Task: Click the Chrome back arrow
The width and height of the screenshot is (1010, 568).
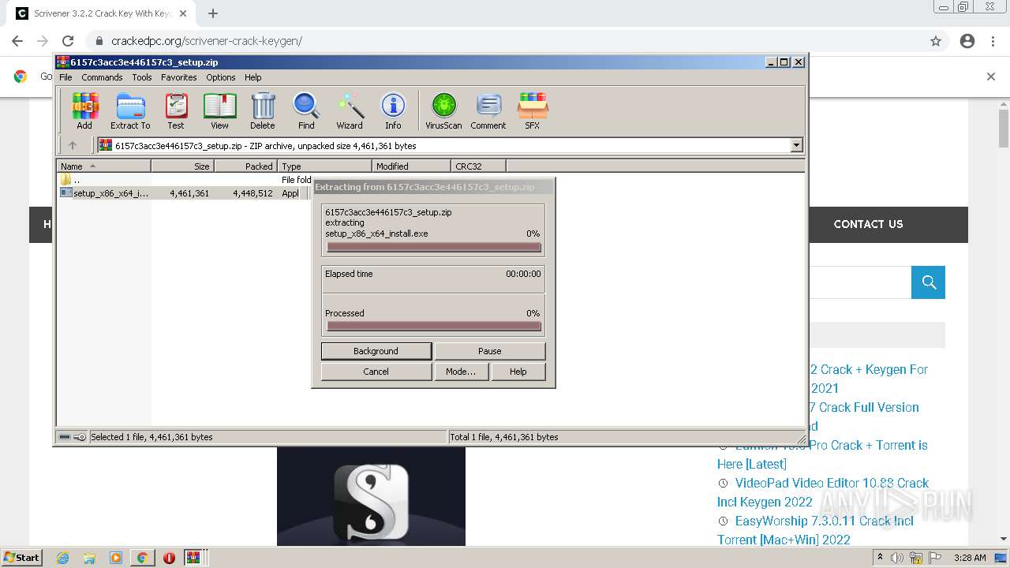Action: click(x=17, y=41)
